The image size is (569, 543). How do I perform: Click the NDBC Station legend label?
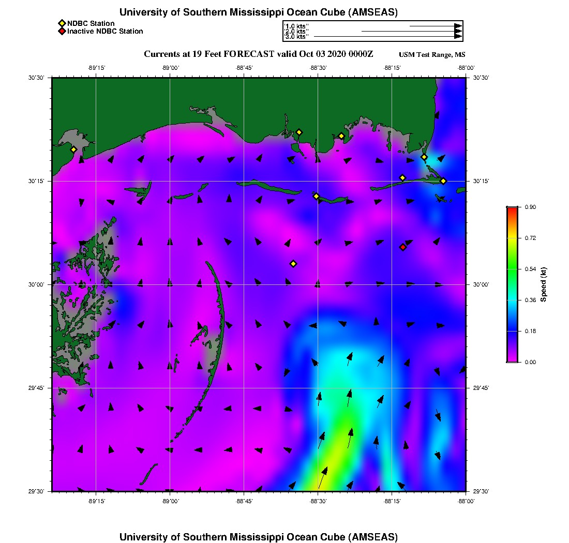tap(91, 23)
